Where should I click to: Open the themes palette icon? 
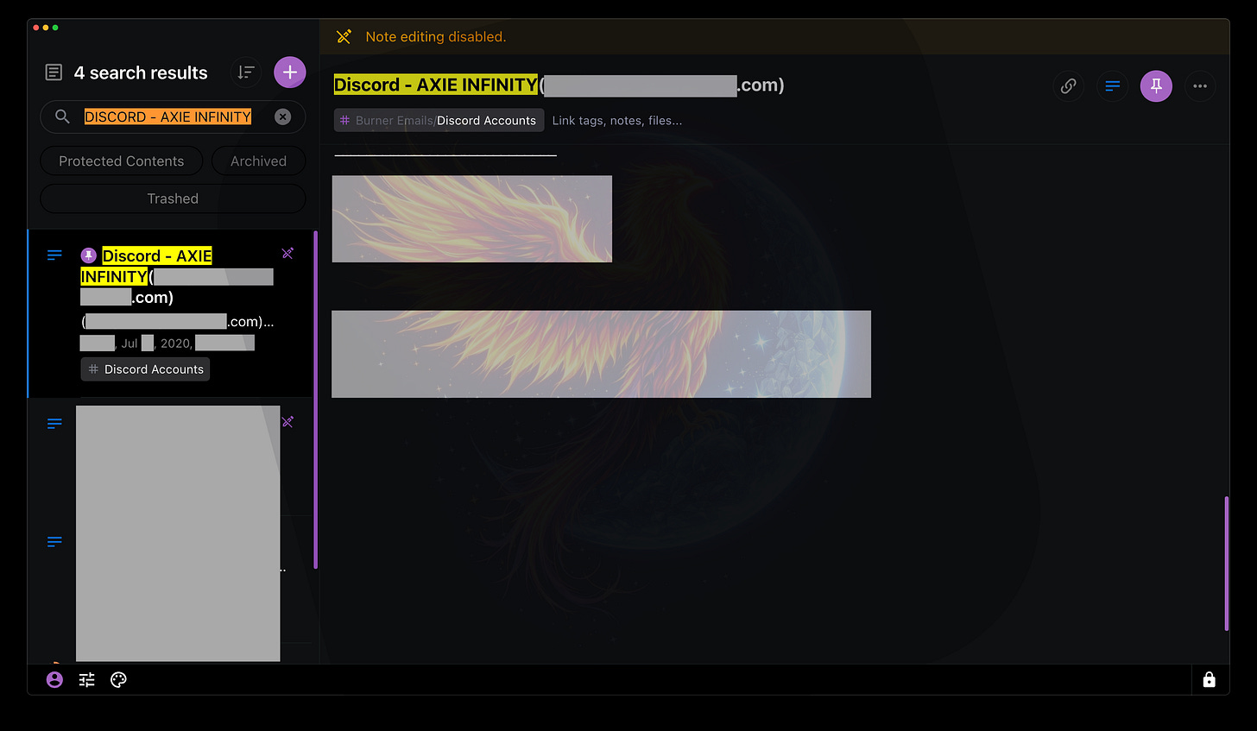(119, 680)
